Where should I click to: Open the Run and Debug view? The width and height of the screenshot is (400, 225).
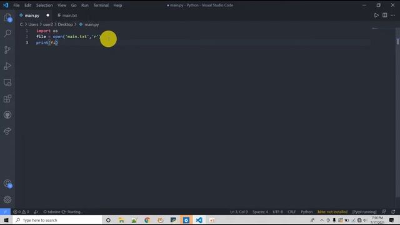point(7,66)
